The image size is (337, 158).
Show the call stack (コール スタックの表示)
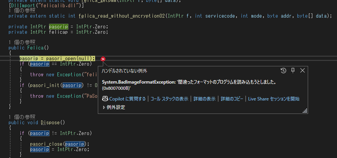click(169, 99)
